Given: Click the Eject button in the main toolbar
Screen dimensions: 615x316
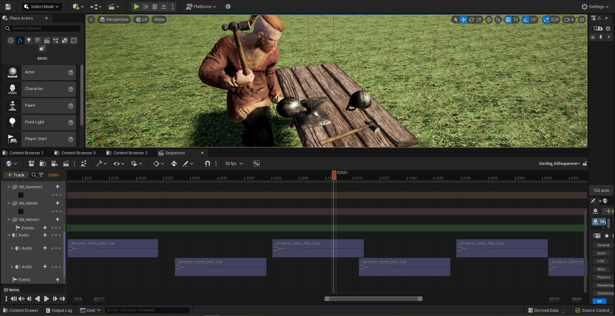Looking at the screenshot, I should [164, 6].
